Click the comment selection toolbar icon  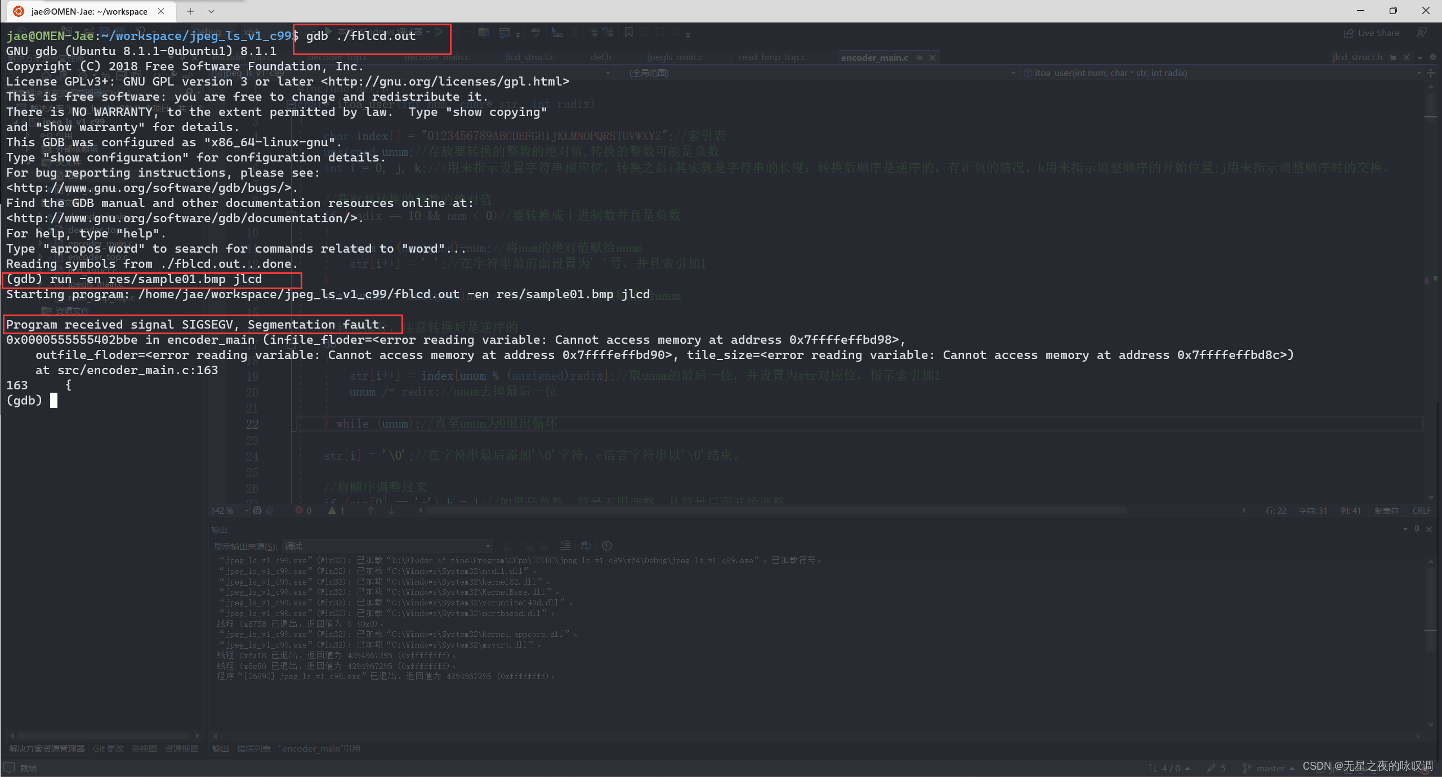click(593, 33)
